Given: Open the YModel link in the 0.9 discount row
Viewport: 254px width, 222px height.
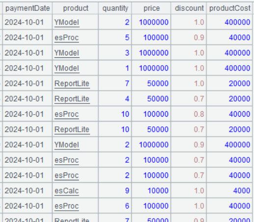Looking at the screenshot, I should point(67,145).
